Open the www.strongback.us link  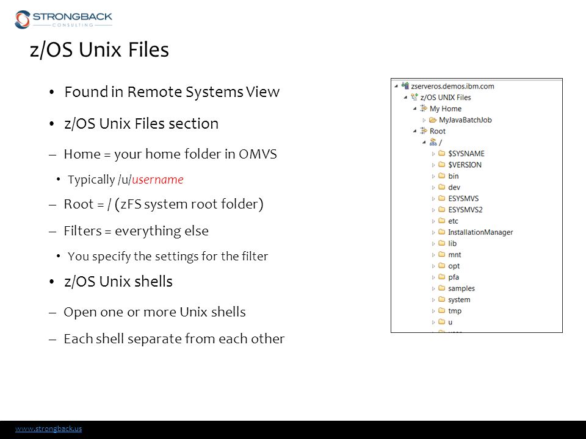coord(49,429)
